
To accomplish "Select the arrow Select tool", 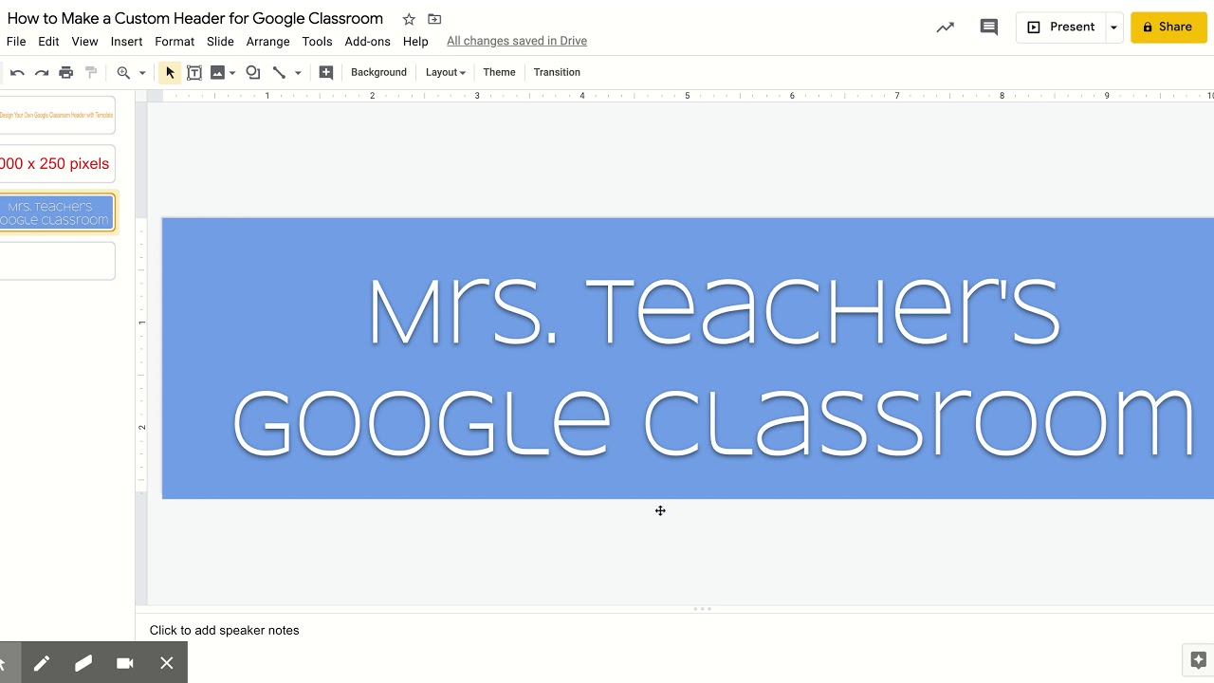I will [170, 72].
